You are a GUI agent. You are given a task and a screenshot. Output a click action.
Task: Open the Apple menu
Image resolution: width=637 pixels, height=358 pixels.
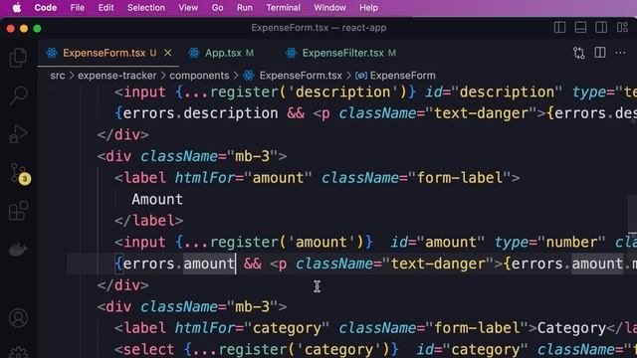click(x=17, y=8)
